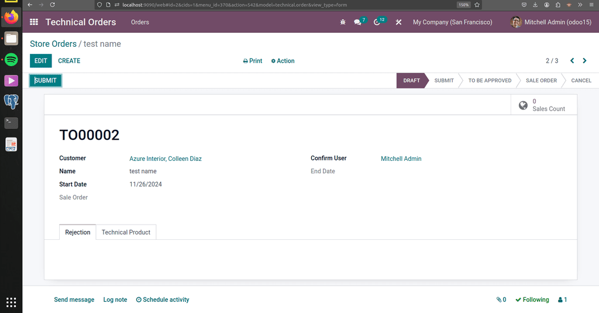599x313 pixels.
Task: Click the tracking protection shield icon
Action: tap(99, 5)
